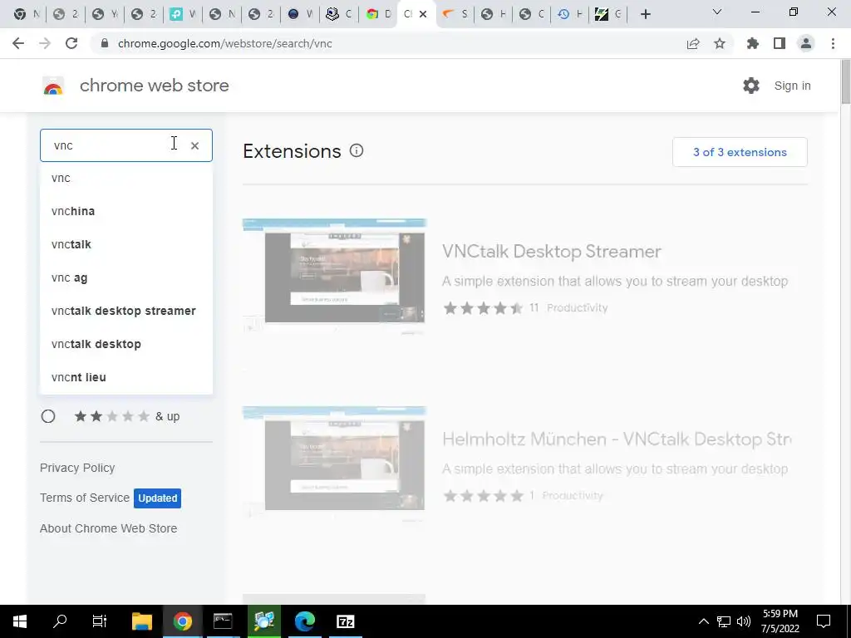Close the active Chrome Web Store tab
851x638 pixels.
click(x=423, y=15)
